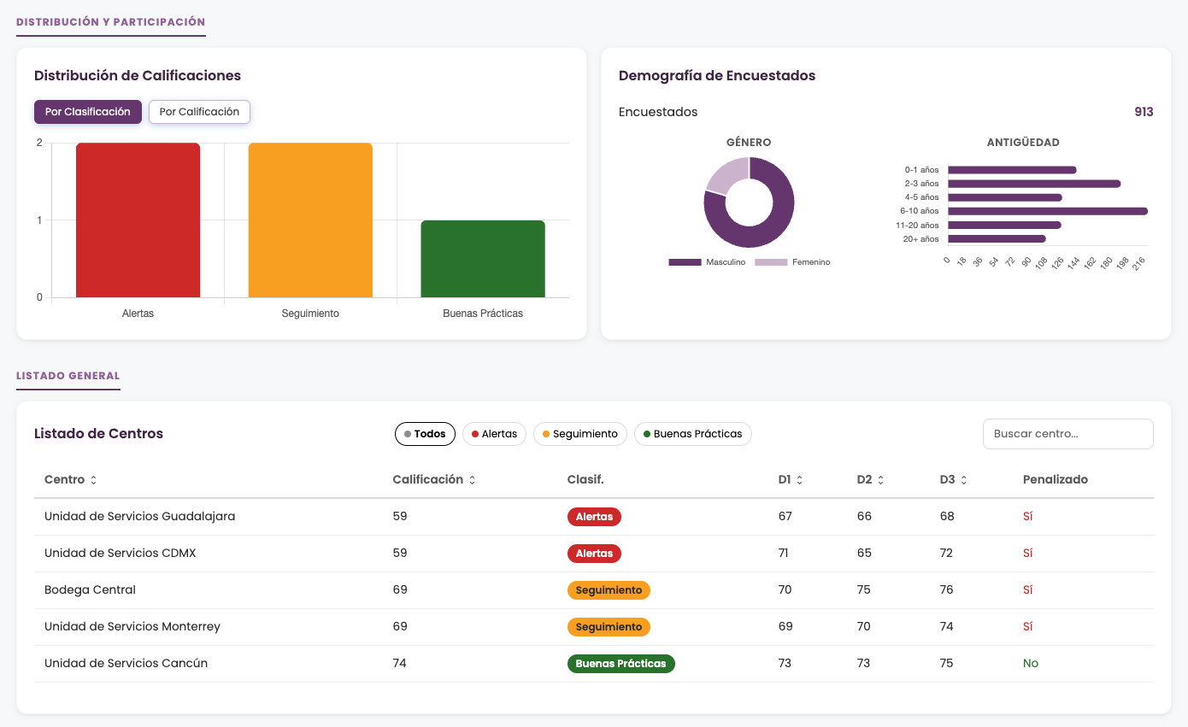Click the red Alertas bar in chart
This screenshot has height=727, width=1188.
pyautogui.click(x=138, y=220)
